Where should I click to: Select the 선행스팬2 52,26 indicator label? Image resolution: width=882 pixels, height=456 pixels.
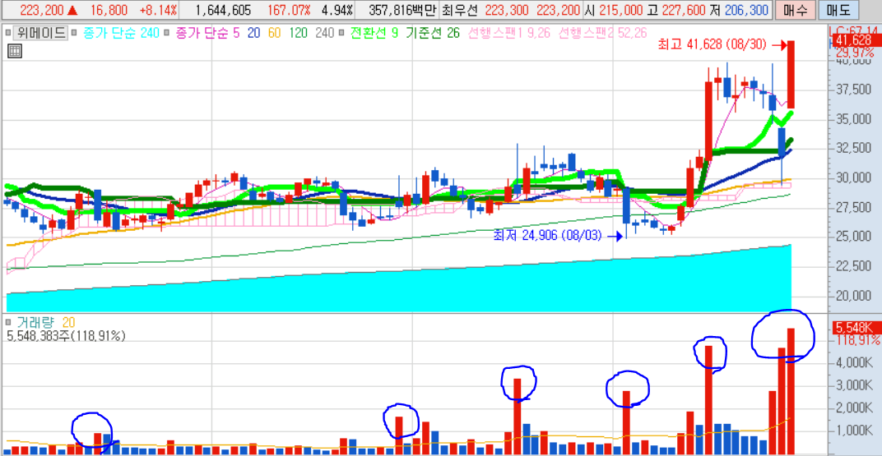602,34
